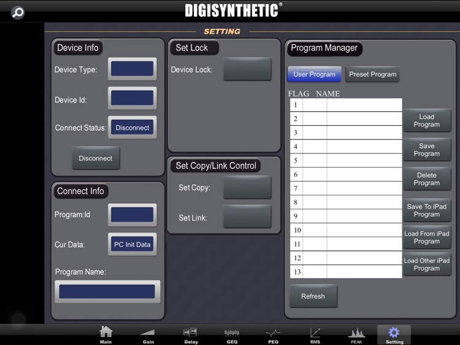Select program row 4
460x345 pixels.
(x=346, y=147)
